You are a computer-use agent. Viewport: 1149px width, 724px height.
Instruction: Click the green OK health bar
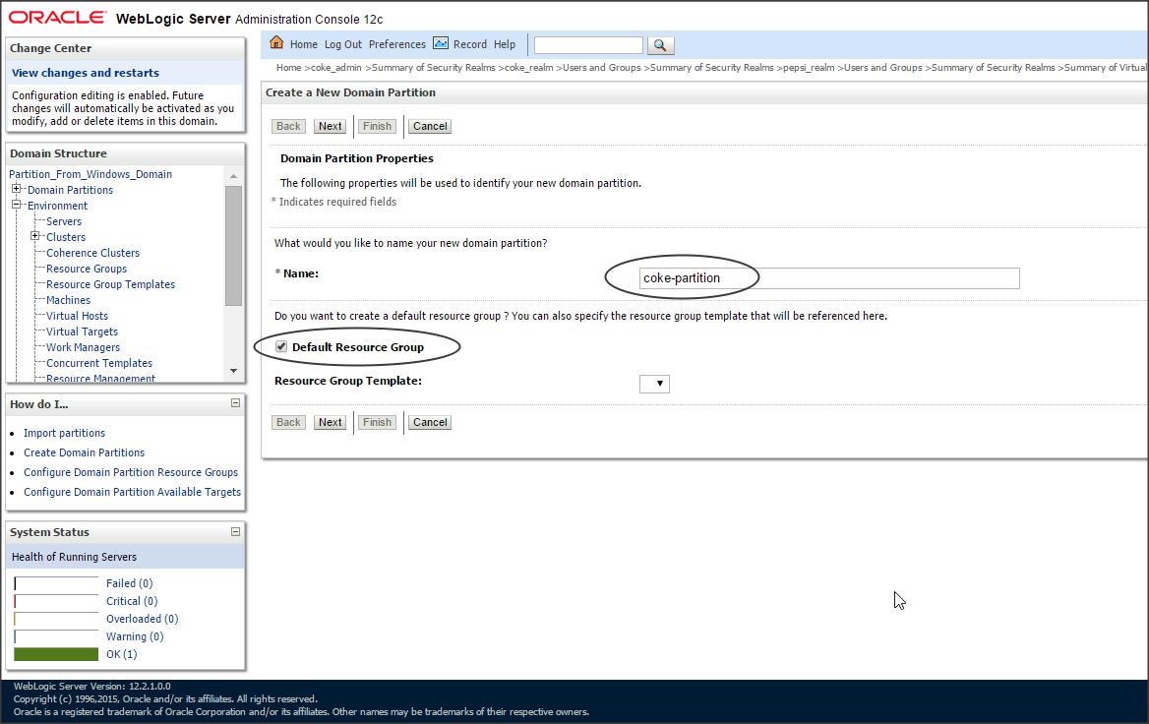click(x=56, y=654)
